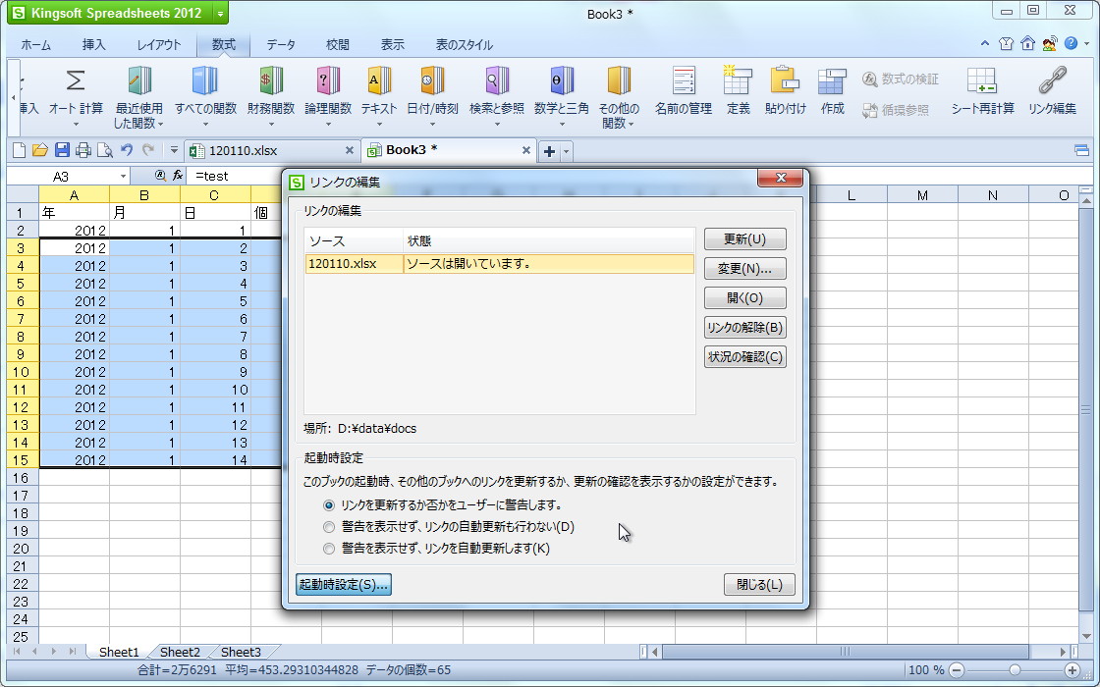Viewport: 1100px width, 687px height.
Task: Open other functions (その他の関数) icon
Action: pos(618,81)
